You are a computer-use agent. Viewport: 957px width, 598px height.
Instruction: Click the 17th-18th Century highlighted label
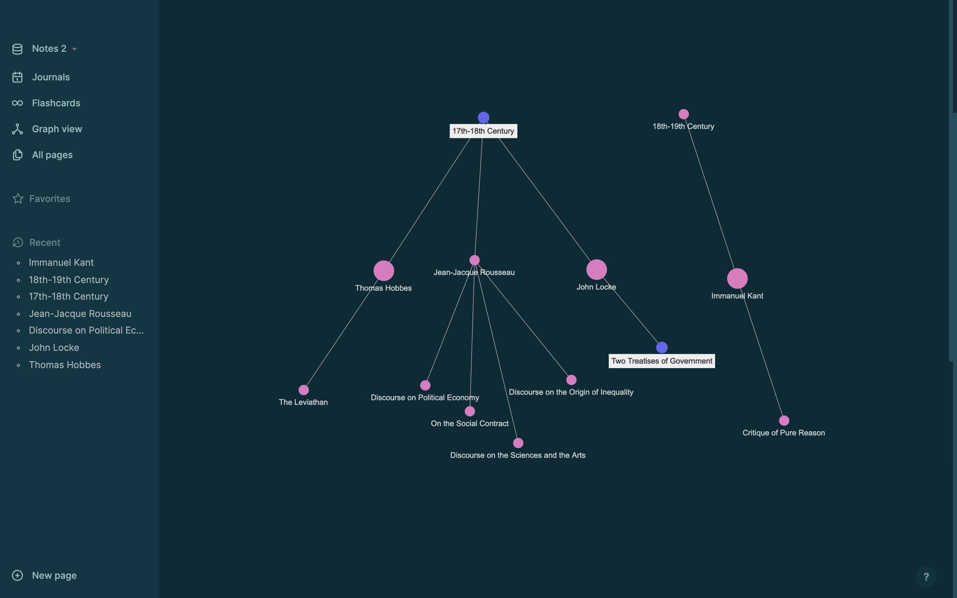click(x=483, y=131)
